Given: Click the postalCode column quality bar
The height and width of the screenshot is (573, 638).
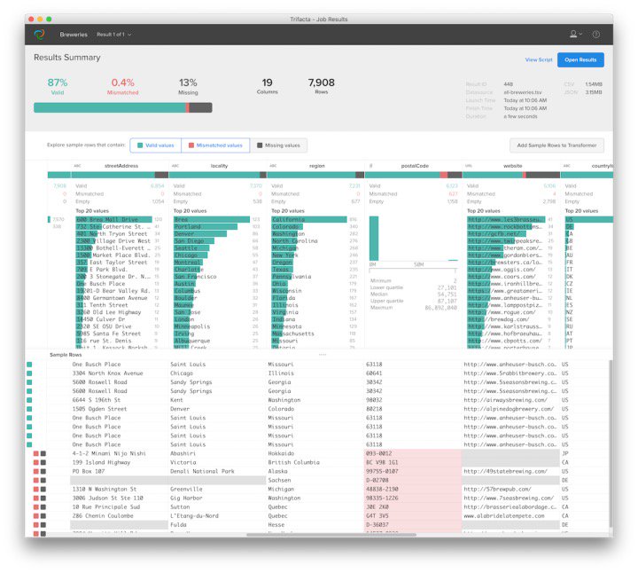Looking at the screenshot, I should click(x=414, y=175).
